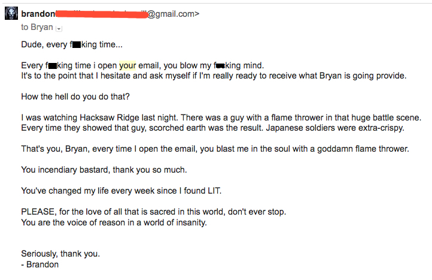The height and width of the screenshot is (280, 432).
Task: Click the red redaction bar over email
Action: tap(101, 14)
